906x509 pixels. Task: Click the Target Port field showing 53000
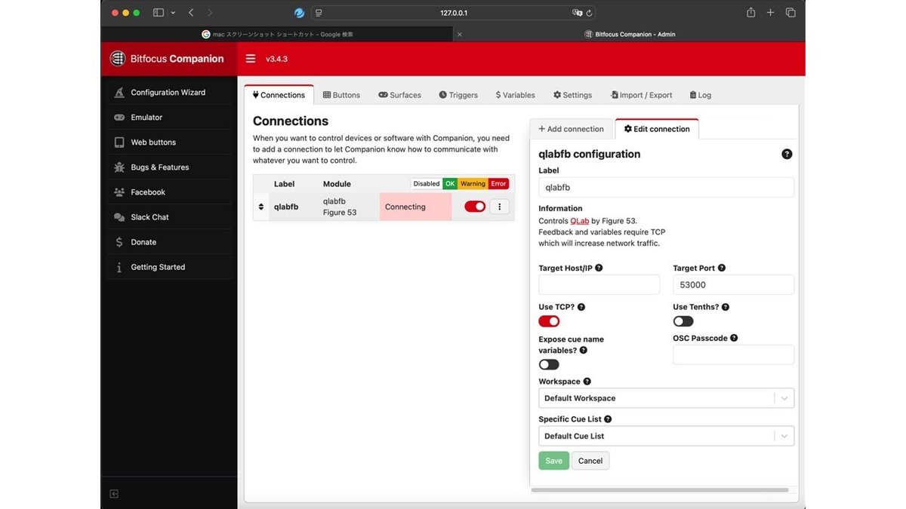(733, 285)
